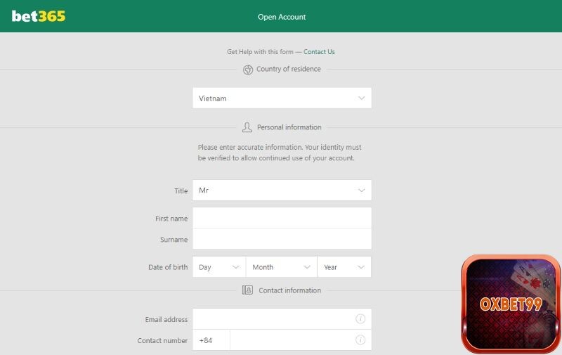Click the OXBET99 casino badge
Image resolution: width=562 pixels, height=355 pixels.
pyautogui.click(x=511, y=304)
